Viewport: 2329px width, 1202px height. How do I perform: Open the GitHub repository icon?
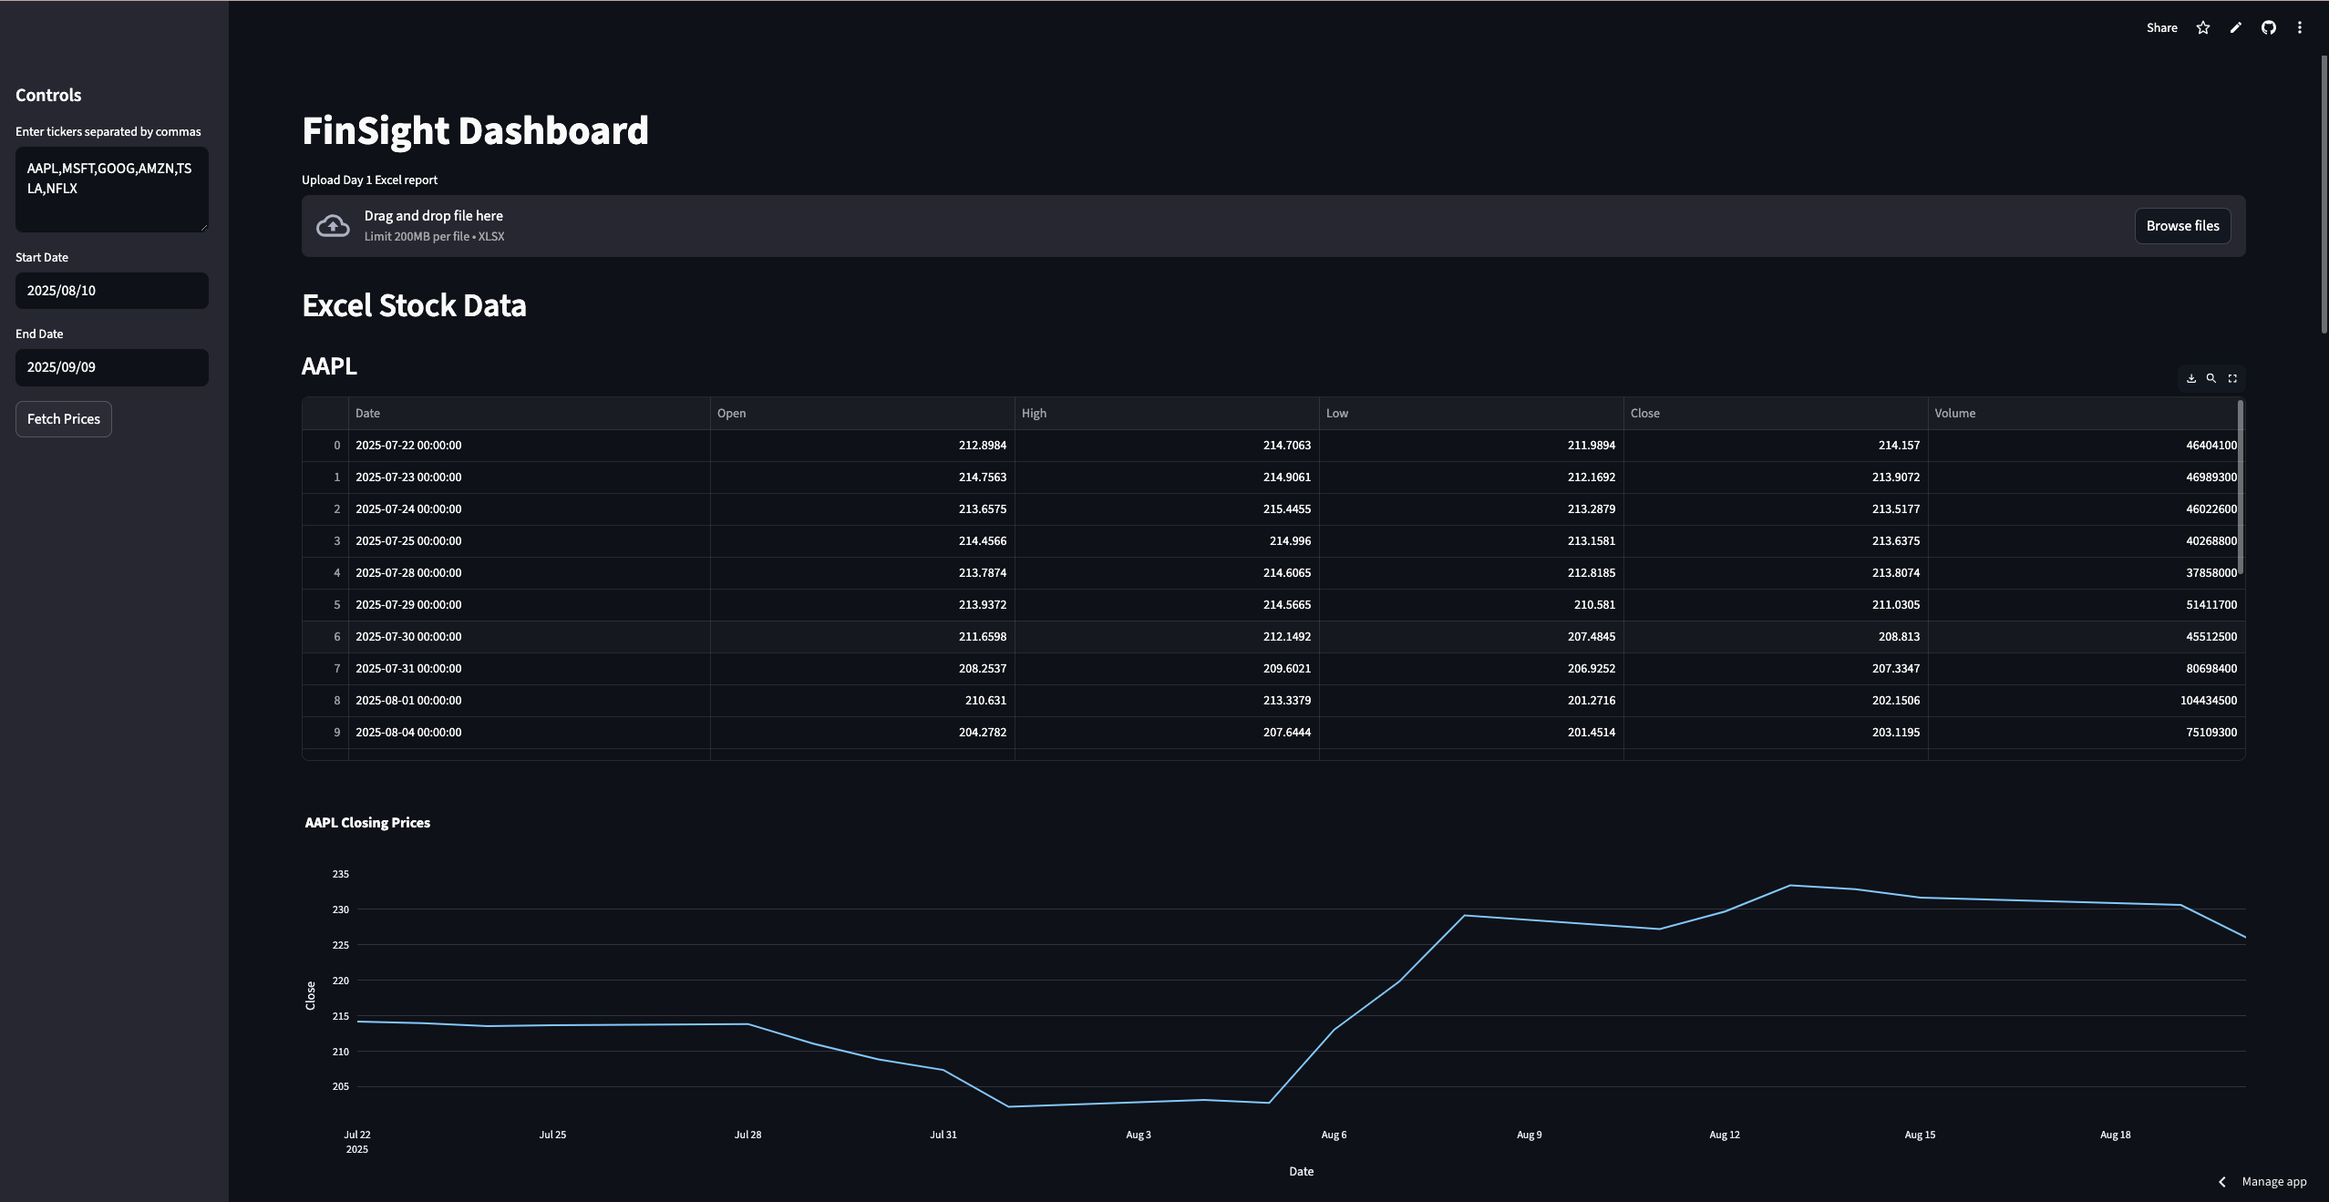tap(2269, 27)
